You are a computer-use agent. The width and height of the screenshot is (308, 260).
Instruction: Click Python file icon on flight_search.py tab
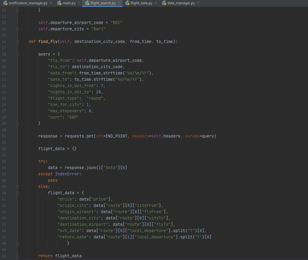click(87, 3)
